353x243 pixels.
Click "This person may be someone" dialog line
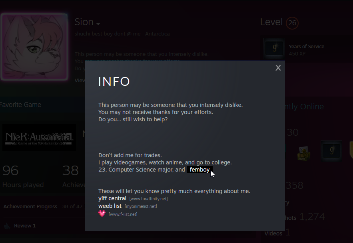170,105
